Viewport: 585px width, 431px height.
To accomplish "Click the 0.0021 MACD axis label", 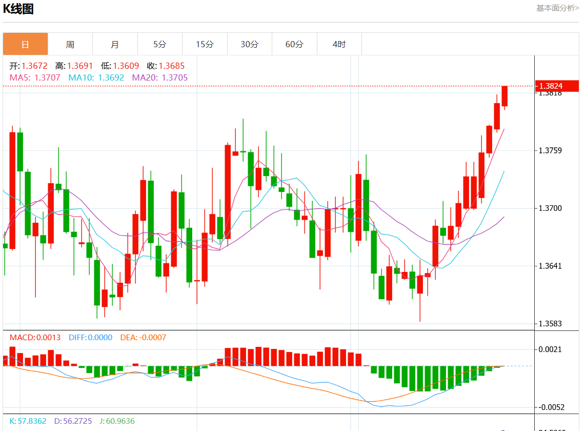I will 550,349.
